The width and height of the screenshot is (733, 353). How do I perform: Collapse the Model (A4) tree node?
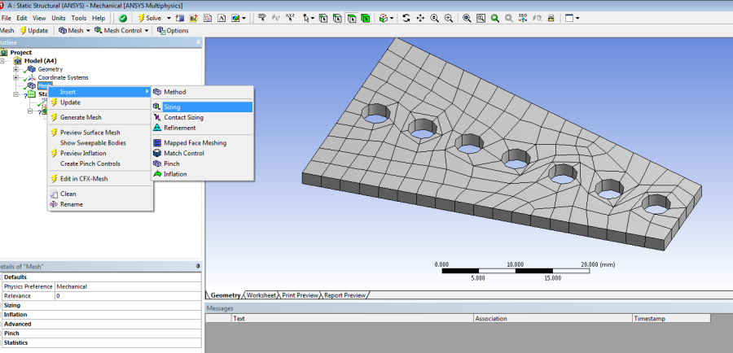point(2,61)
